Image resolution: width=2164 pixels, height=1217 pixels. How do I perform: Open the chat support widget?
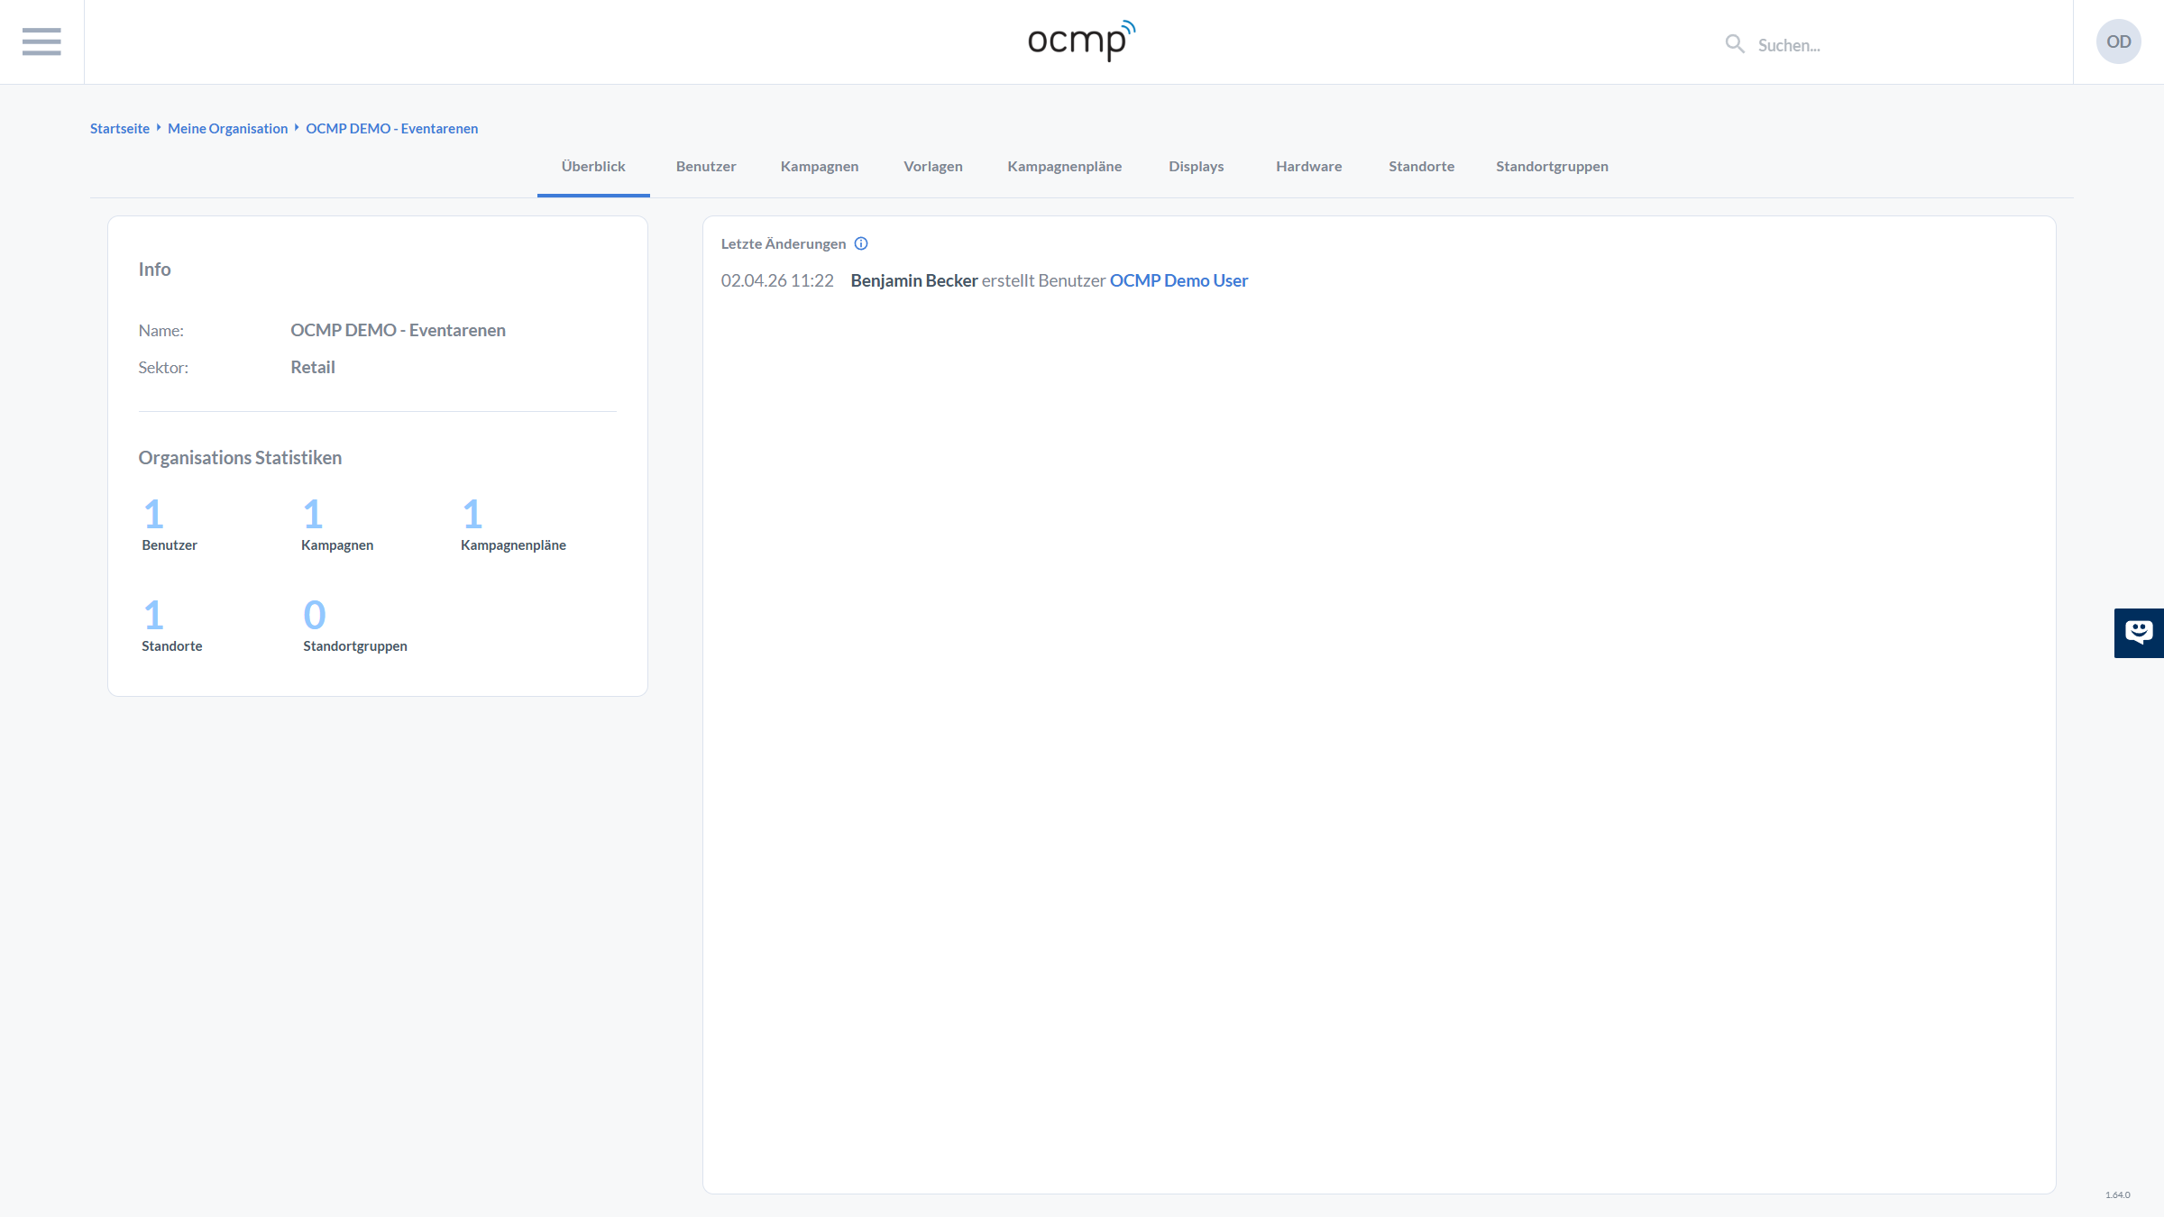(2138, 633)
